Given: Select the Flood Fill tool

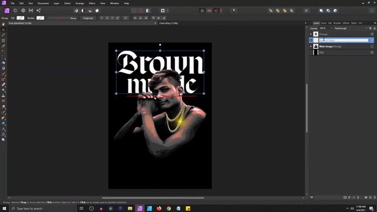Looking at the screenshot, I should click(4, 63).
